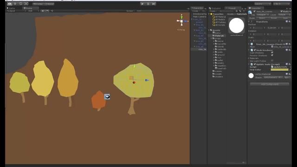The height and width of the screenshot is (167, 297).
Task: Toggle scene audio button
Action: (x=52, y=11)
